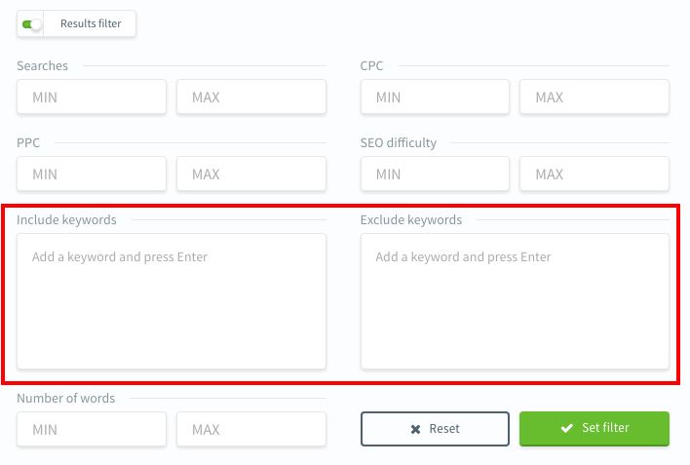This screenshot has height=465, width=690.
Task: Focus the CPC MAX input
Action: [594, 97]
